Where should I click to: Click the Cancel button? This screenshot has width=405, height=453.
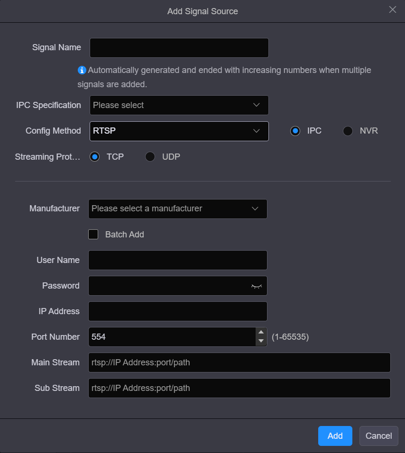378,436
